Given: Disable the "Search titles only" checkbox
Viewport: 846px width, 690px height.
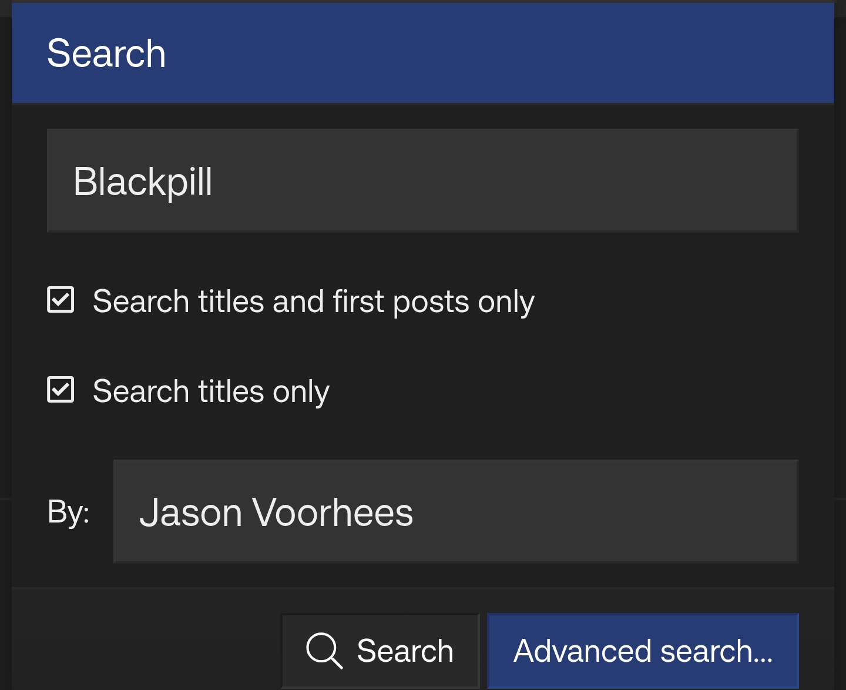Looking at the screenshot, I should [x=61, y=390].
